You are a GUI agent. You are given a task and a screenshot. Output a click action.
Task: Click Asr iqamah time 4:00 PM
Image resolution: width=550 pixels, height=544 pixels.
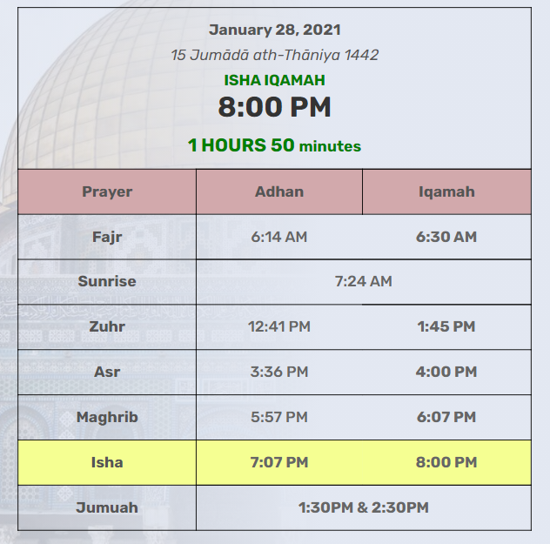click(x=446, y=373)
